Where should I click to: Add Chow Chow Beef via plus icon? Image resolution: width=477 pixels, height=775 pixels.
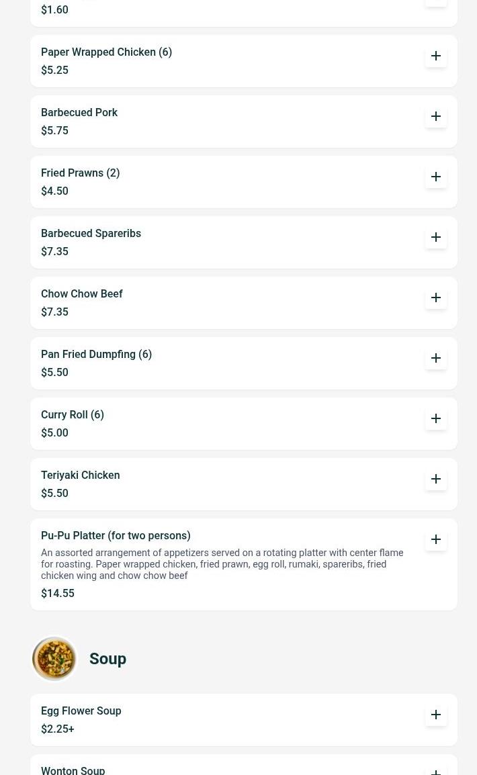[x=436, y=298]
